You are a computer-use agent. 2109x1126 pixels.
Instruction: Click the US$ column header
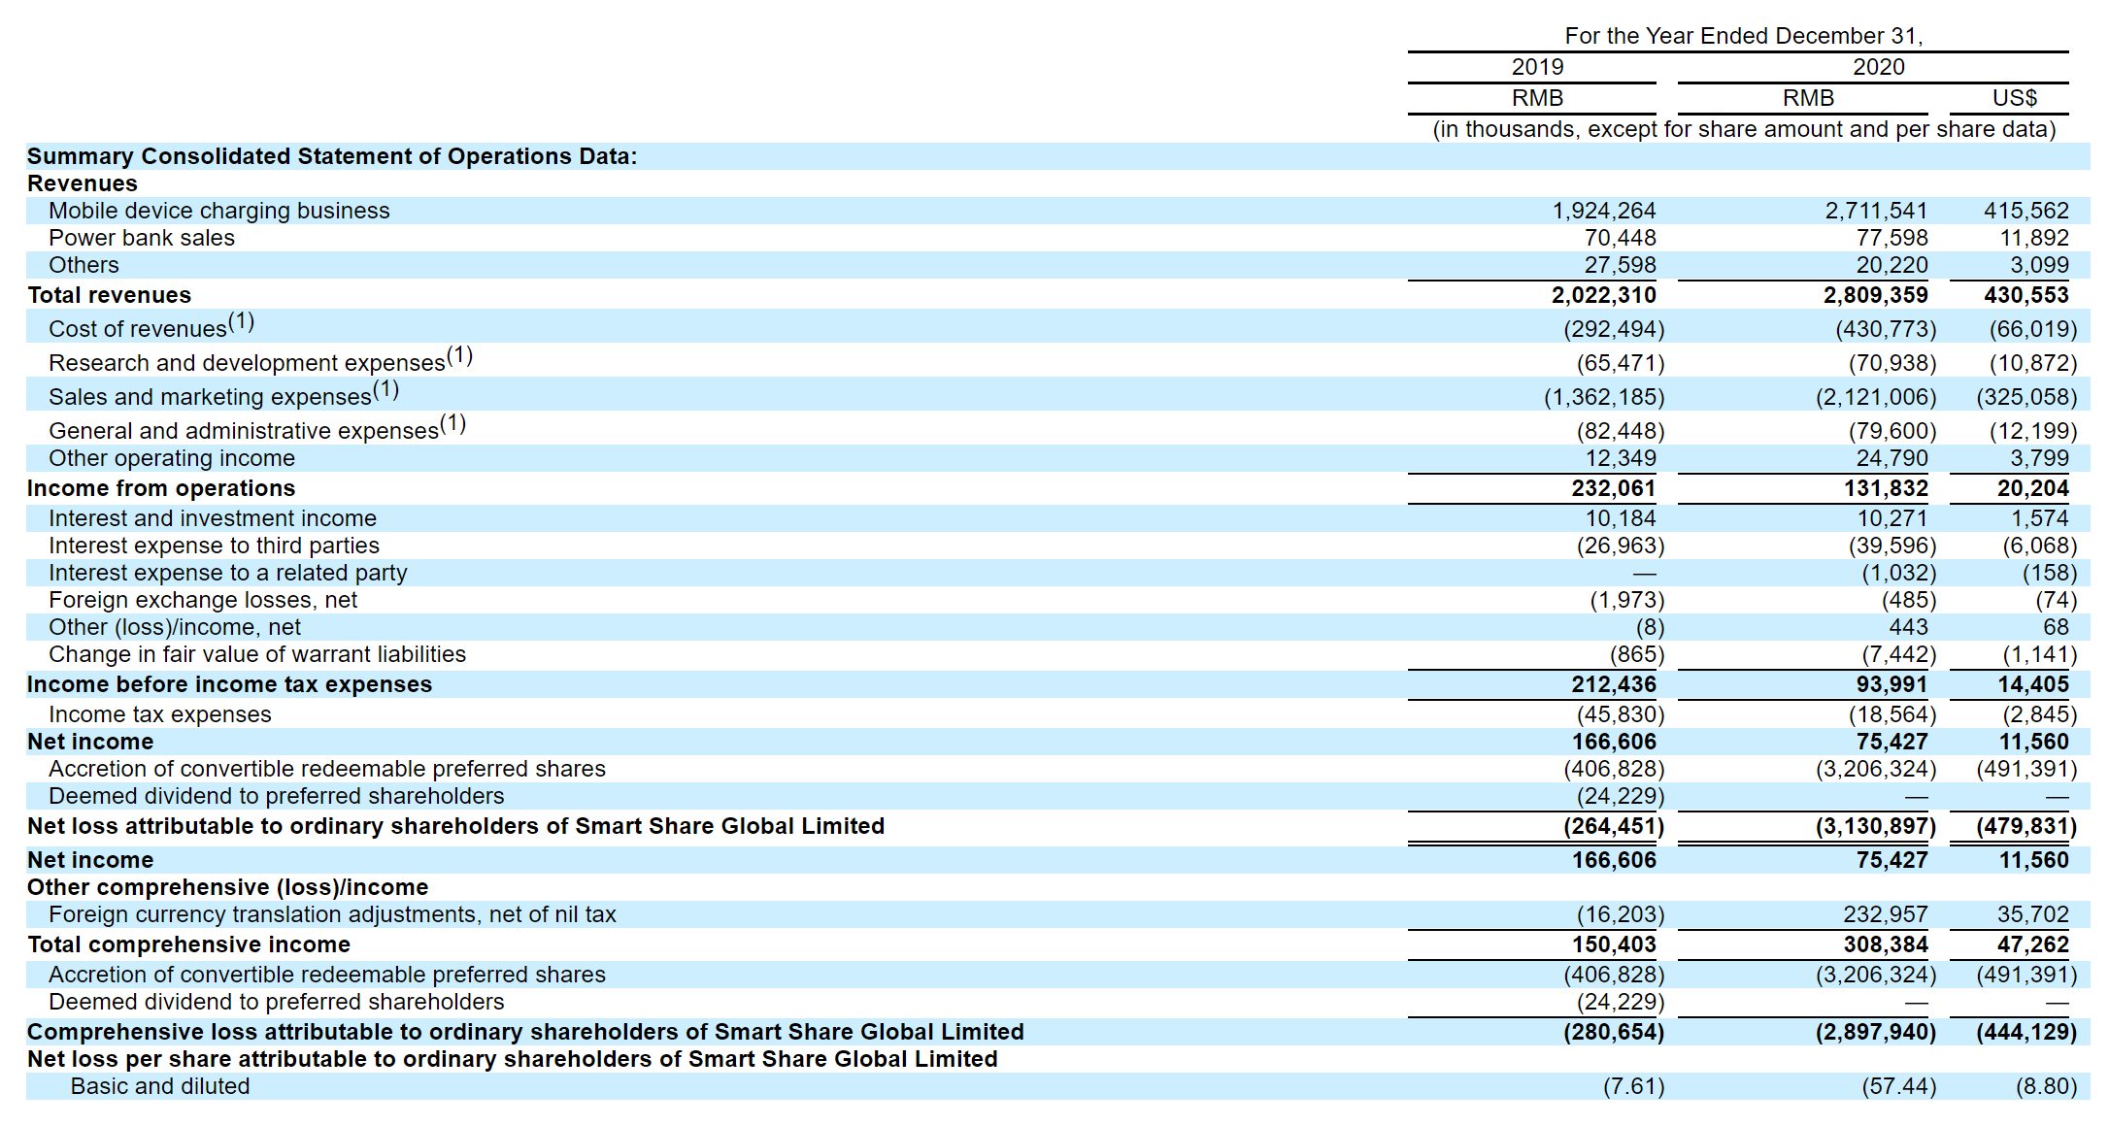(2014, 98)
